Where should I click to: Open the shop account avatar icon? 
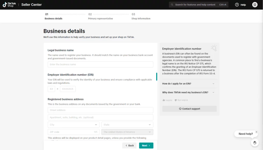tap(255, 5)
